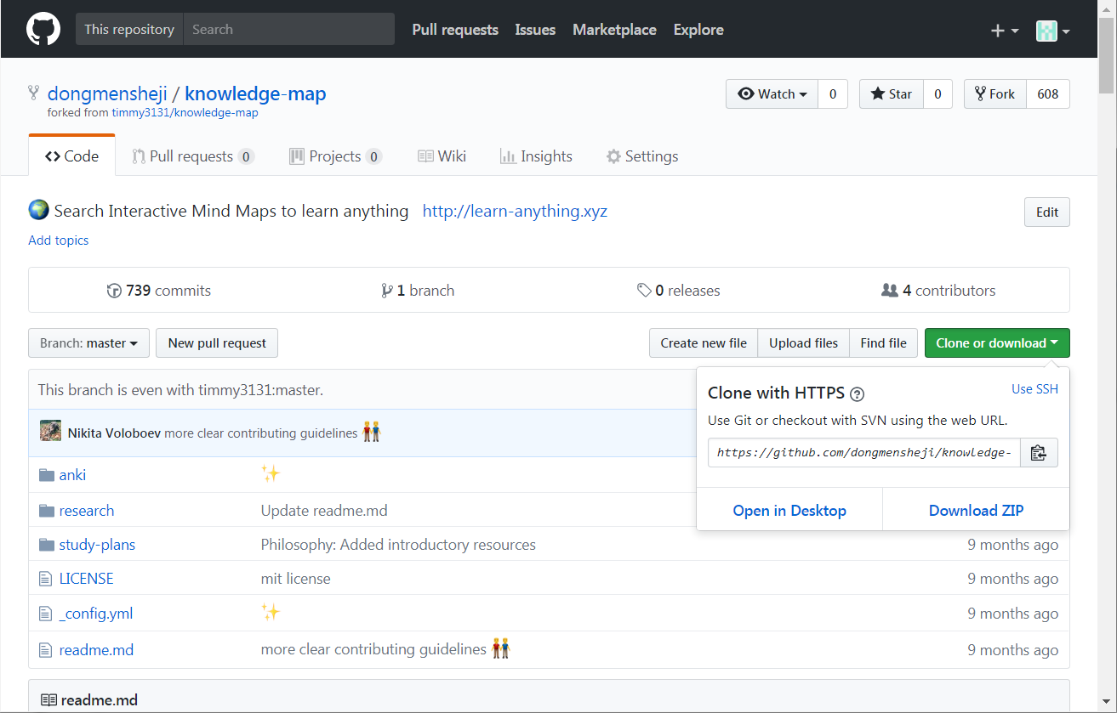Open the Watch dropdown
The height and width of the screenshot is (713, 1117).
point(772,94)
